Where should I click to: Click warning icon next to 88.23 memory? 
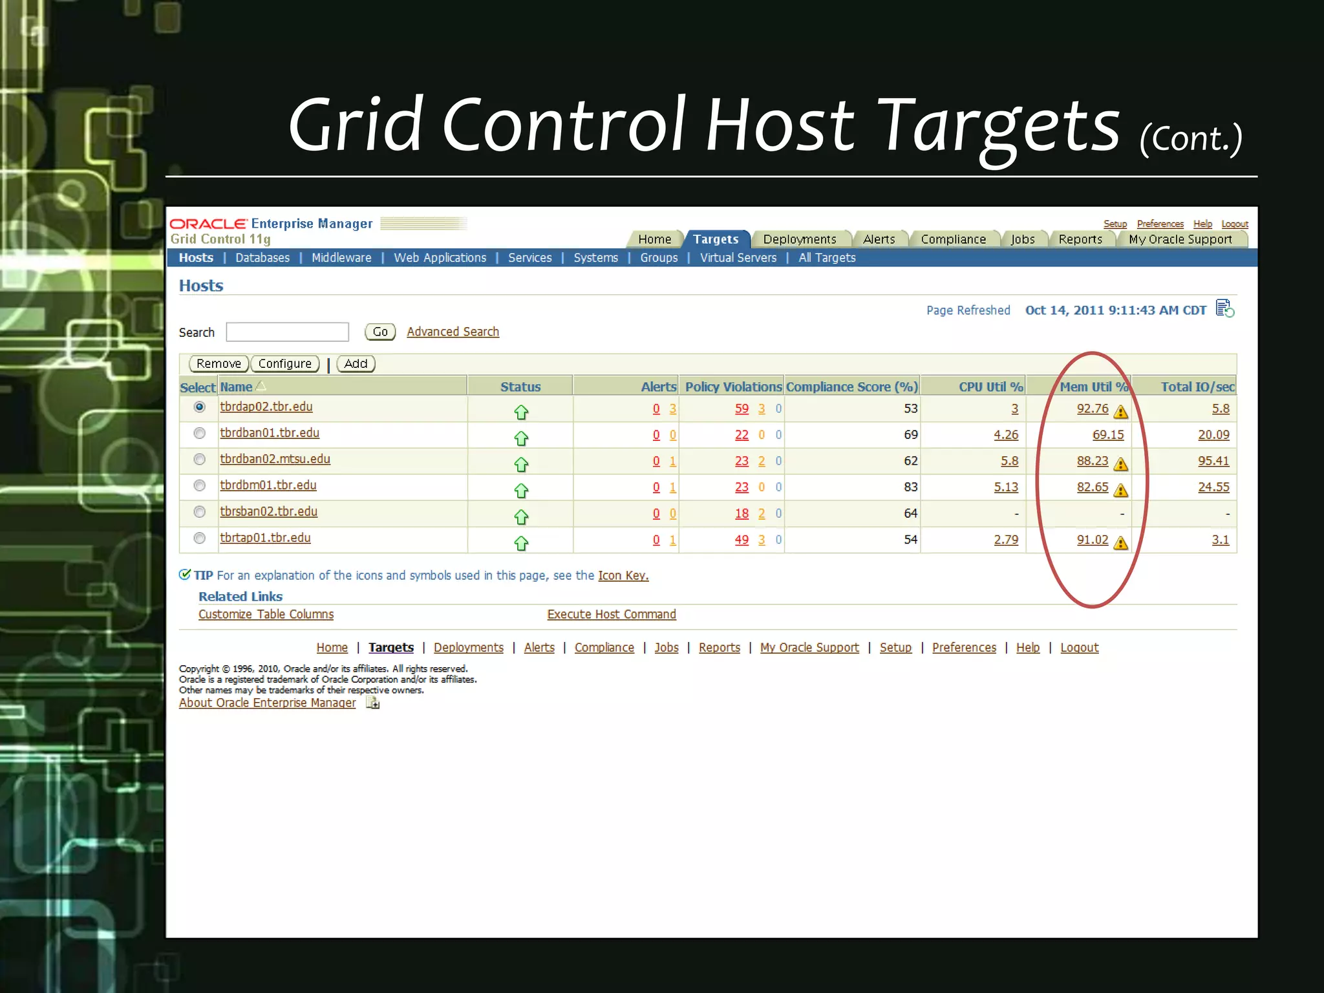coord(1121,464)
